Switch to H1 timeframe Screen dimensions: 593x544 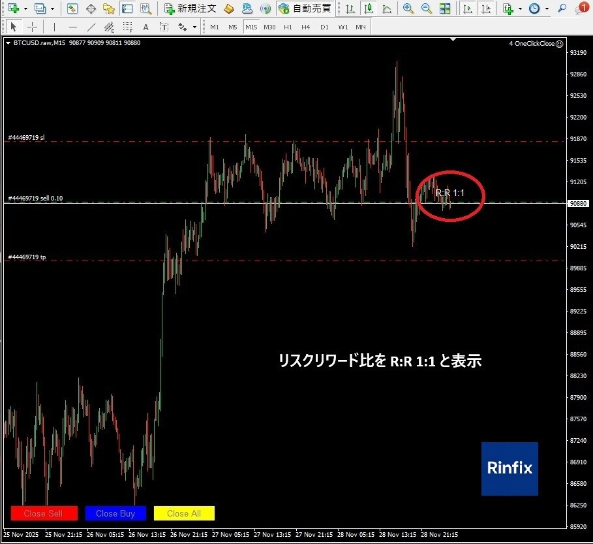[x=288, y=27]
